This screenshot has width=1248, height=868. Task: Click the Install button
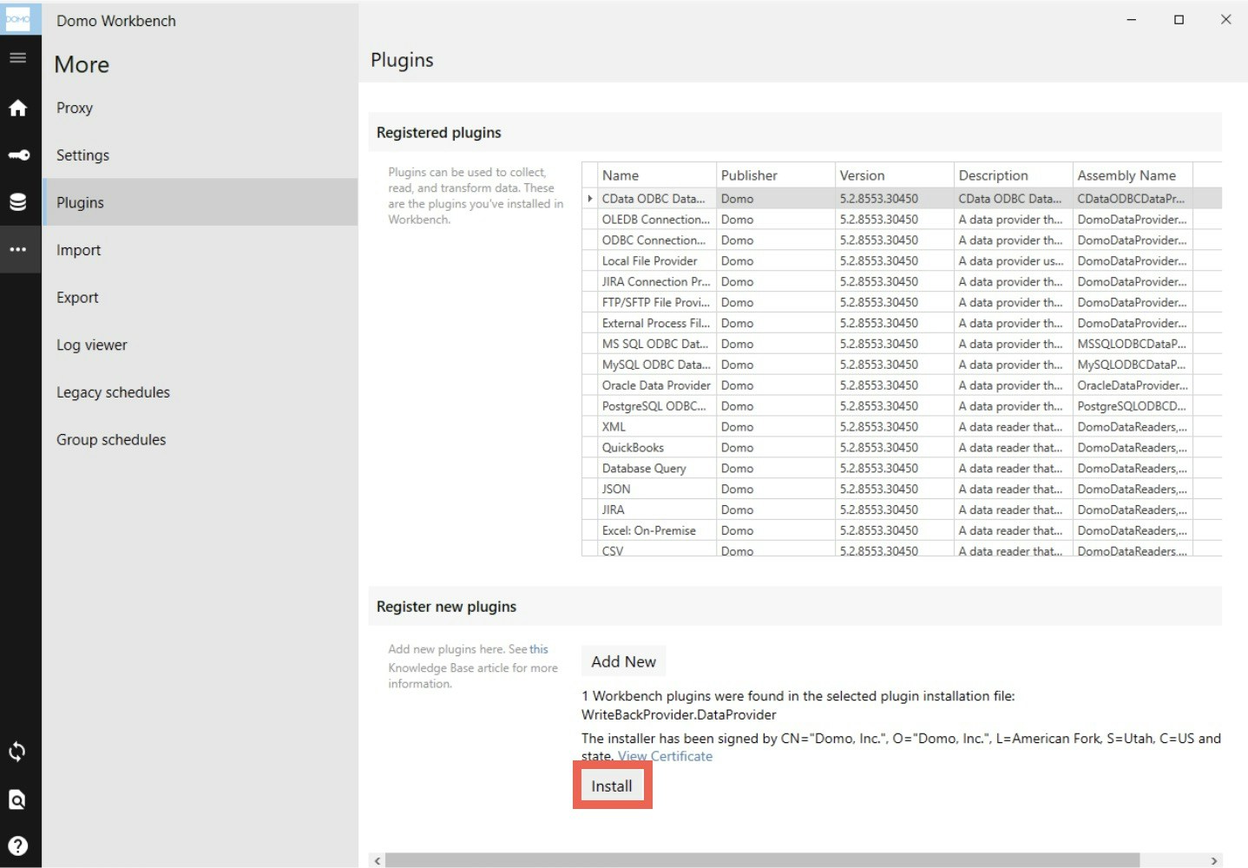(x=612, y=786)
